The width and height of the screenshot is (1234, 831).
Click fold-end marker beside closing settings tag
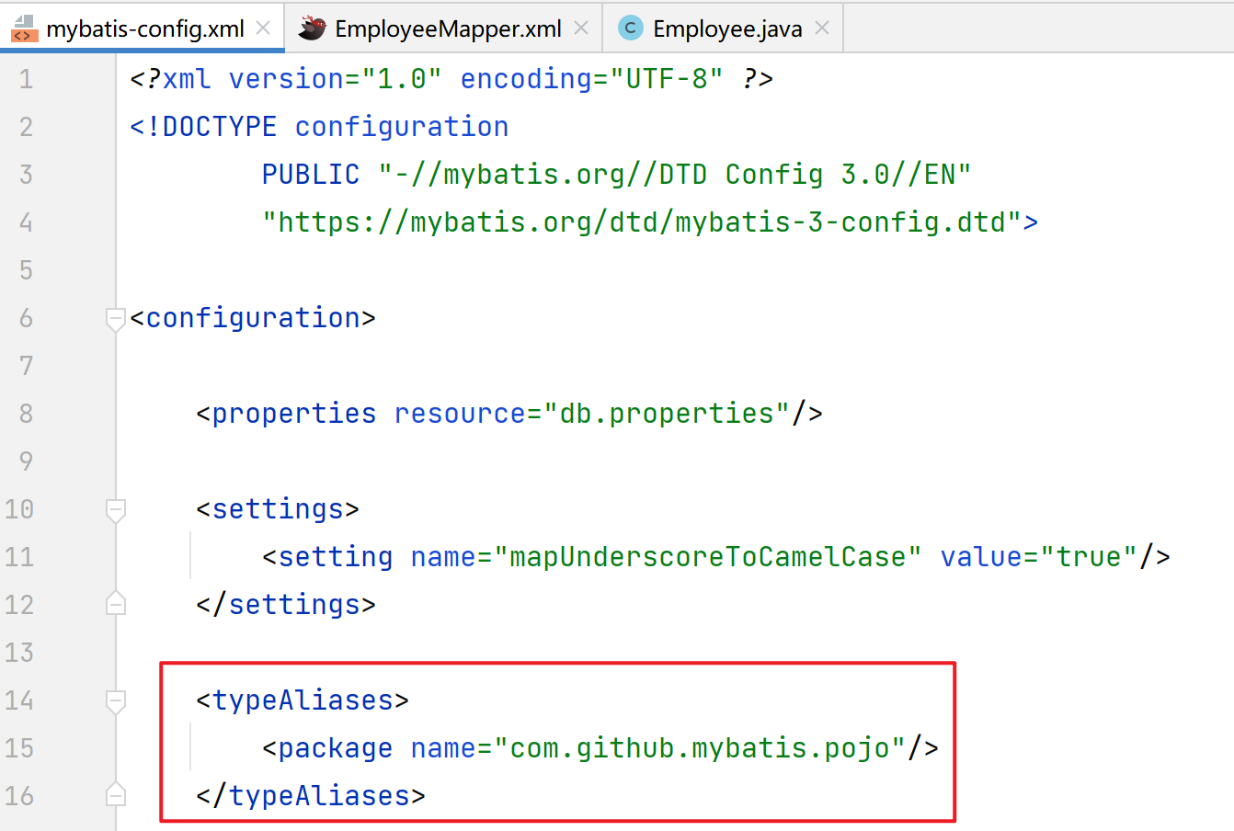[x=115, y=604]
